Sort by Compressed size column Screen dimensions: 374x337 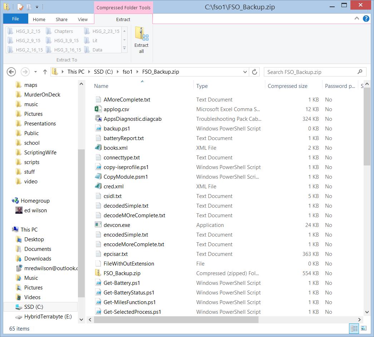(x=287, y=86)
